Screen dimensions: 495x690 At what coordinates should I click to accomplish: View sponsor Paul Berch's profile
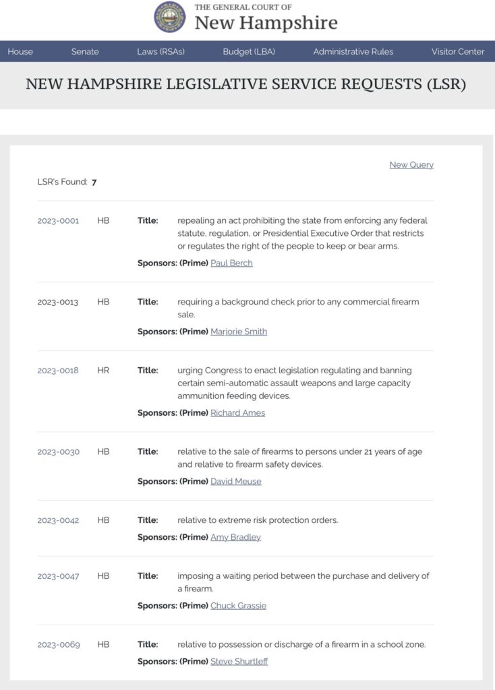click(x=231, y=263)
